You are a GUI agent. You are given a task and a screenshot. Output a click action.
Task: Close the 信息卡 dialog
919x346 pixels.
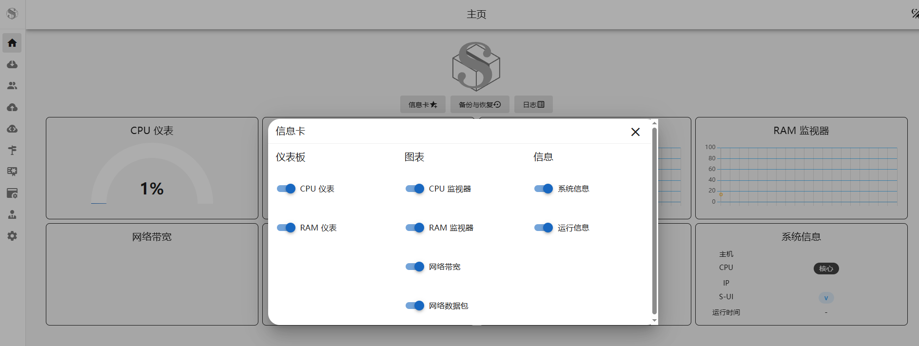tap(635, 132)
